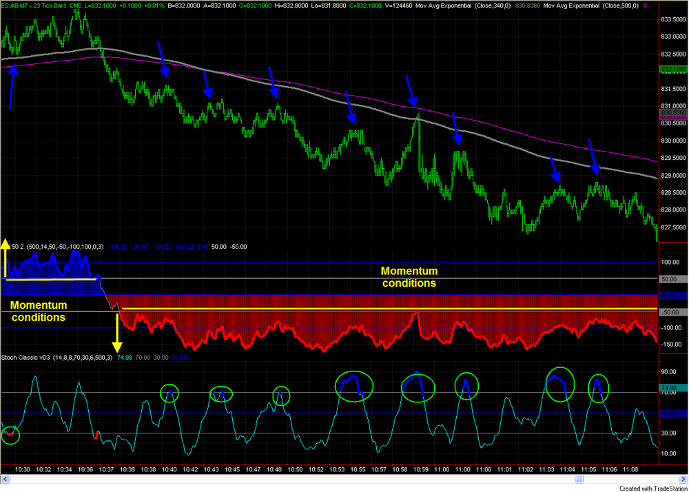Click the 10:55 time axis label
Viewport: 689px width, 492px height.
pyautogui.click(x=358, y=470)
